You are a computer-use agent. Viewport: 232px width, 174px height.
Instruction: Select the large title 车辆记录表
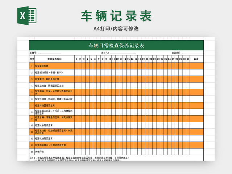tap(116, 16)
